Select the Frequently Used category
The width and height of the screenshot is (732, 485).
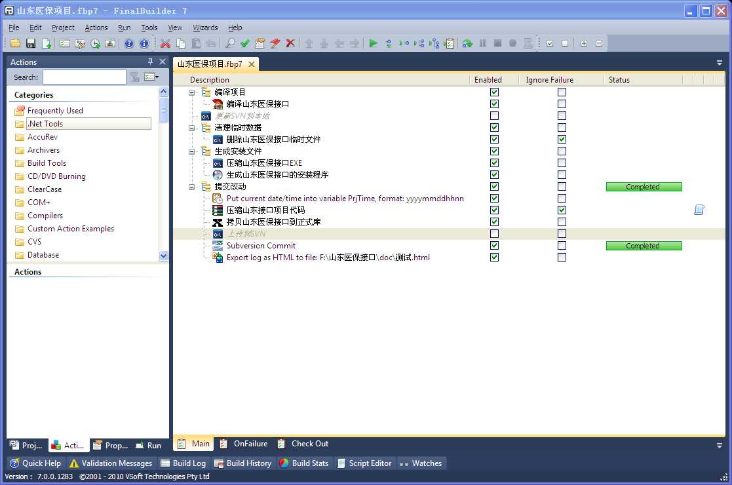[55, 111]
